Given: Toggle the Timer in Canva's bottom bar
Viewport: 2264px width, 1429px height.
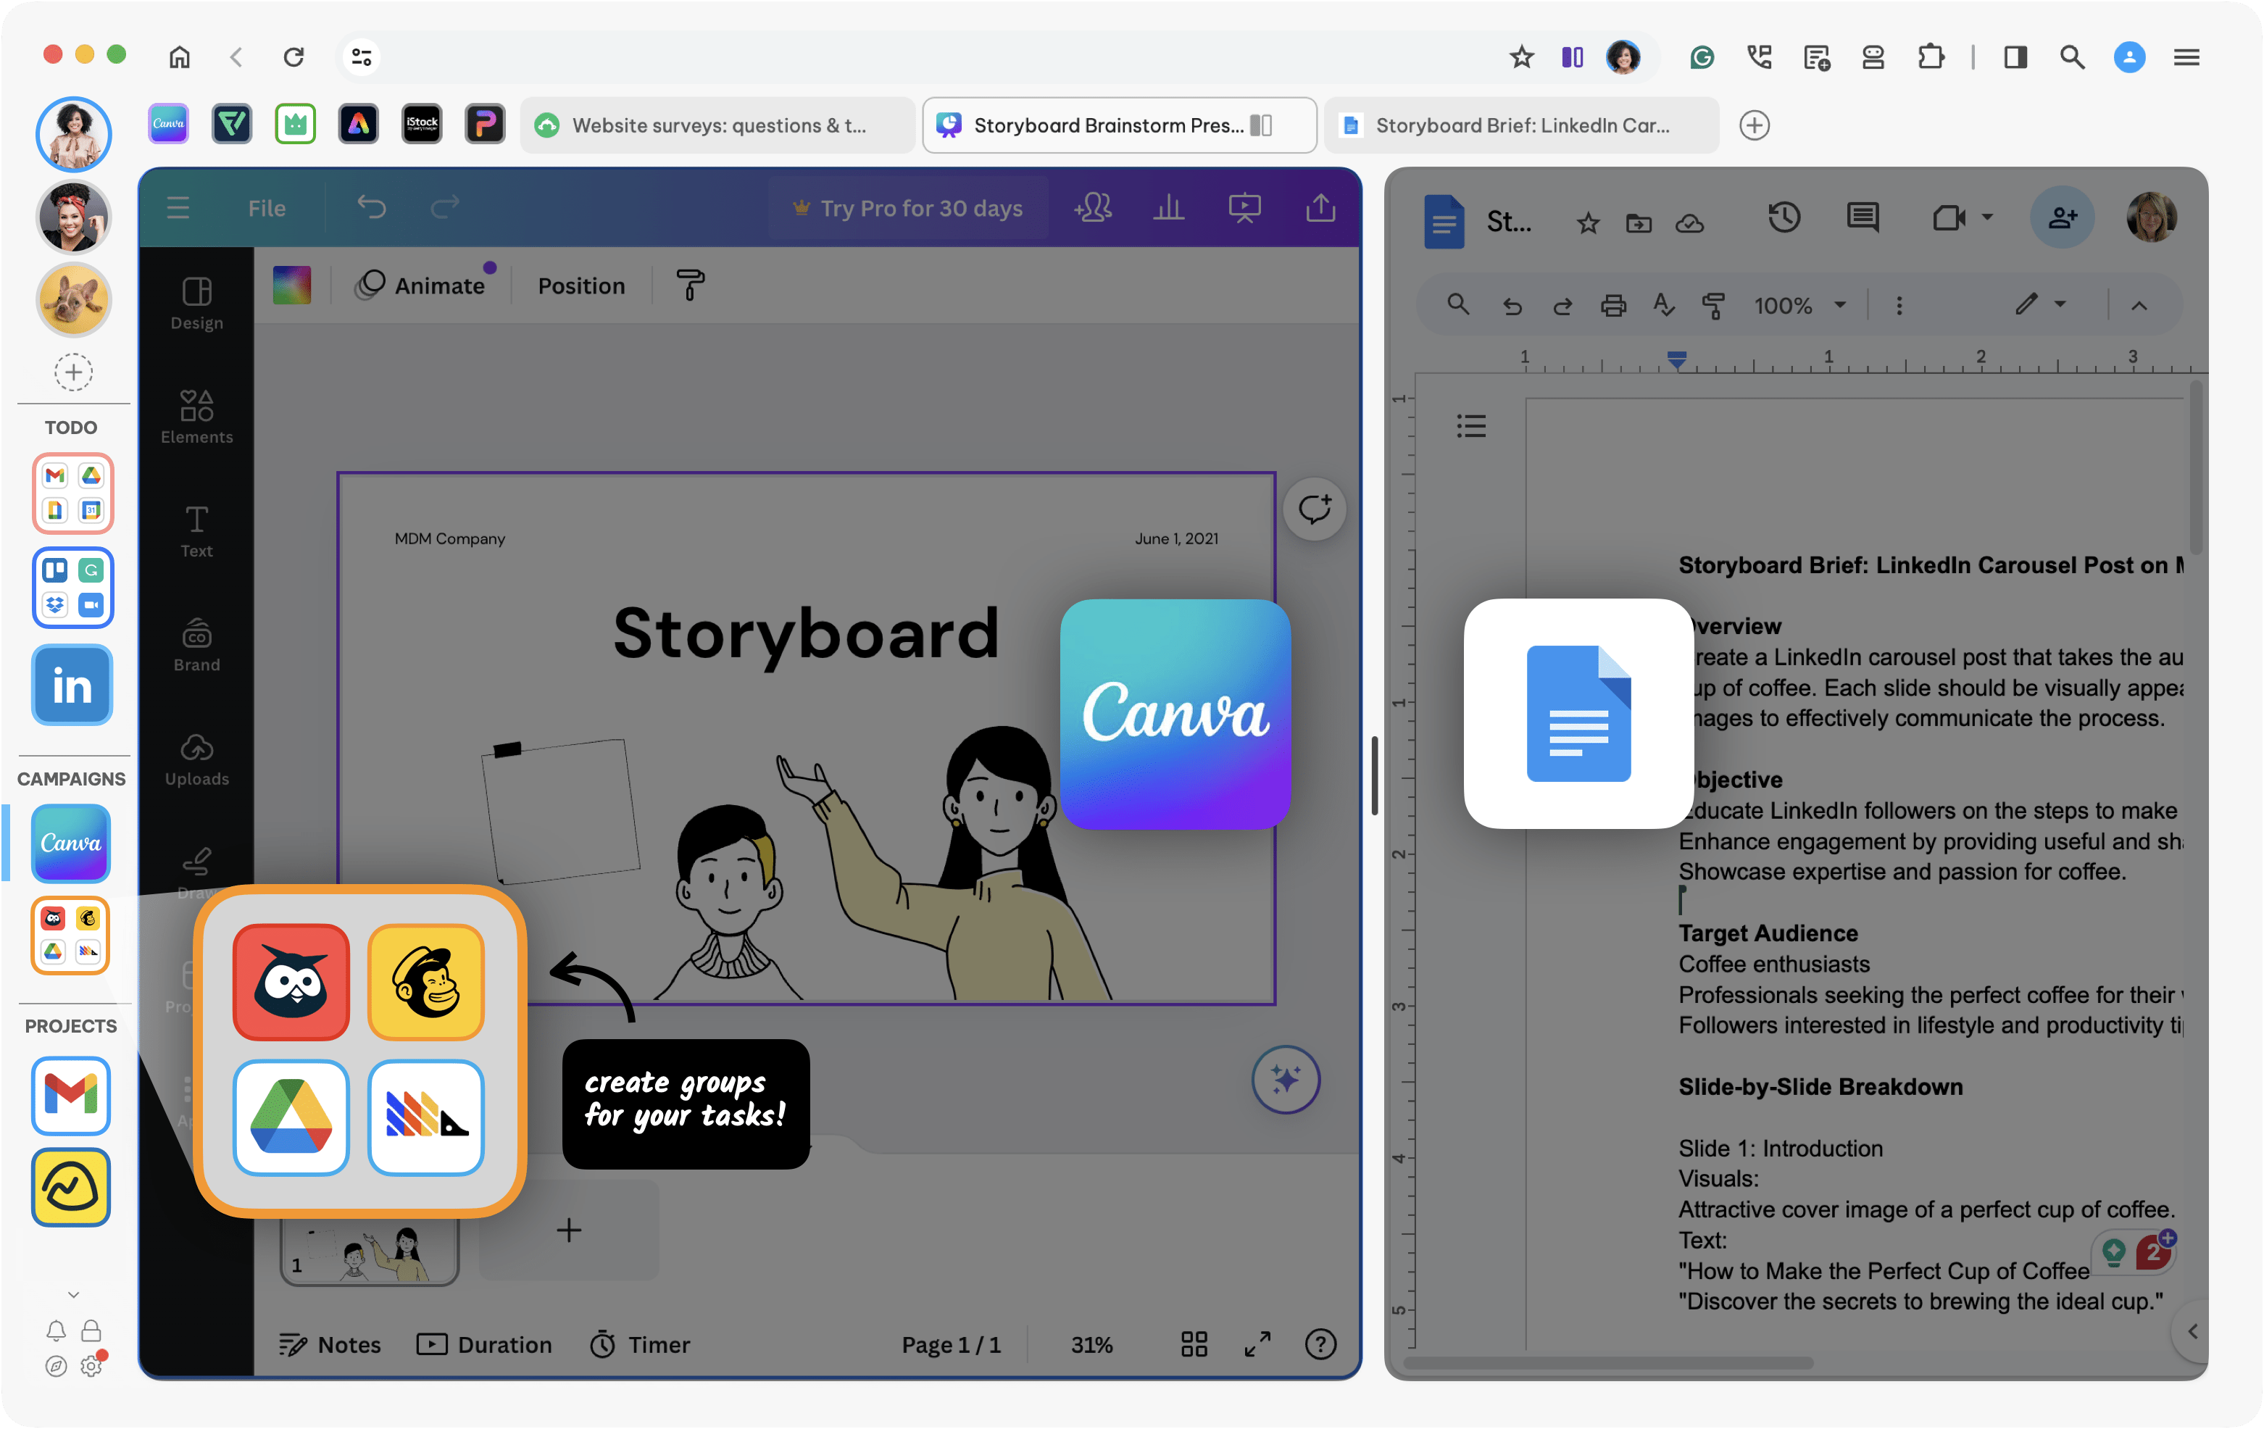Looking at the screenshot, I should tap(639, 1344).
